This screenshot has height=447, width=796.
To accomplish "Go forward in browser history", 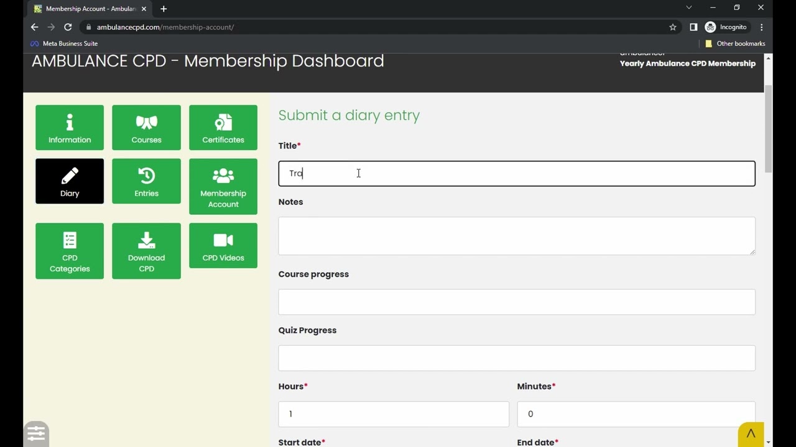I will coord(51,27).
